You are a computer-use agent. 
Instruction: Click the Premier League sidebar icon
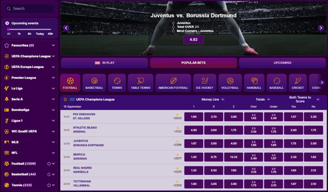pos(7,78)
